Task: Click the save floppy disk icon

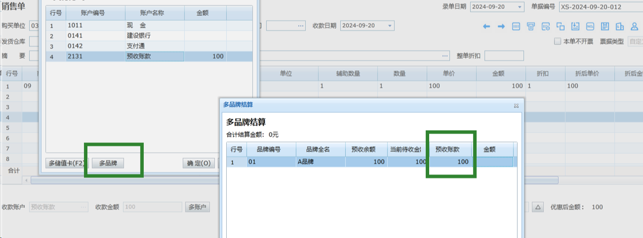Action: (x=605, y=26)
